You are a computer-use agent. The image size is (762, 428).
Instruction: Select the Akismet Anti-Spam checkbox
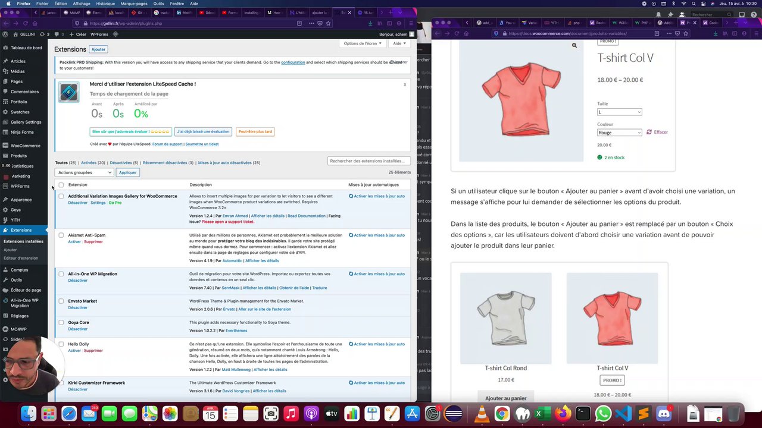(x=61, y=235)
